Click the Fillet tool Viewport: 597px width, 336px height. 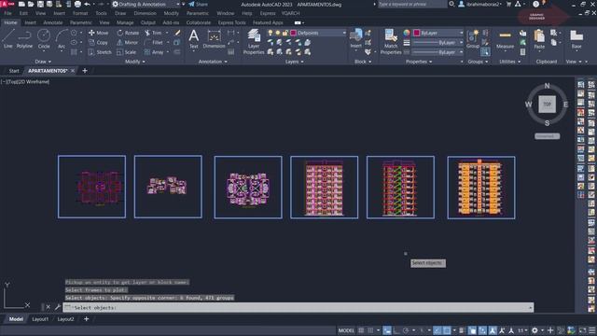coord(154,42)
